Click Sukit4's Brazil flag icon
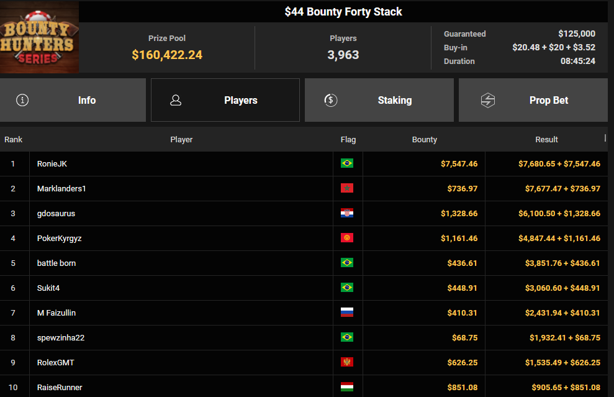Image resolution: width=614 pixels, height=397 pixels. point(347,288)
